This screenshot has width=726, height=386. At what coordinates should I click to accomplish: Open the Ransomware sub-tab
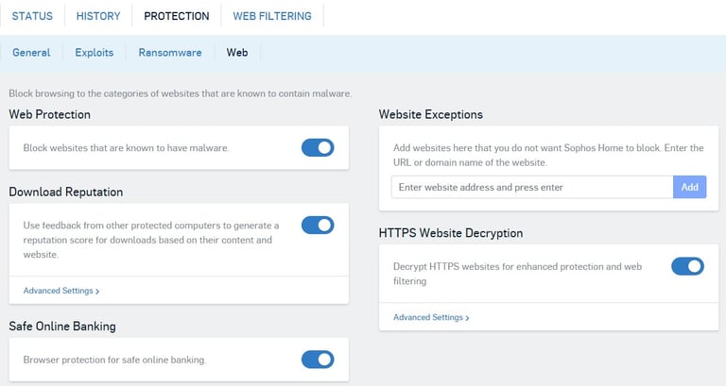pos(170,53)
